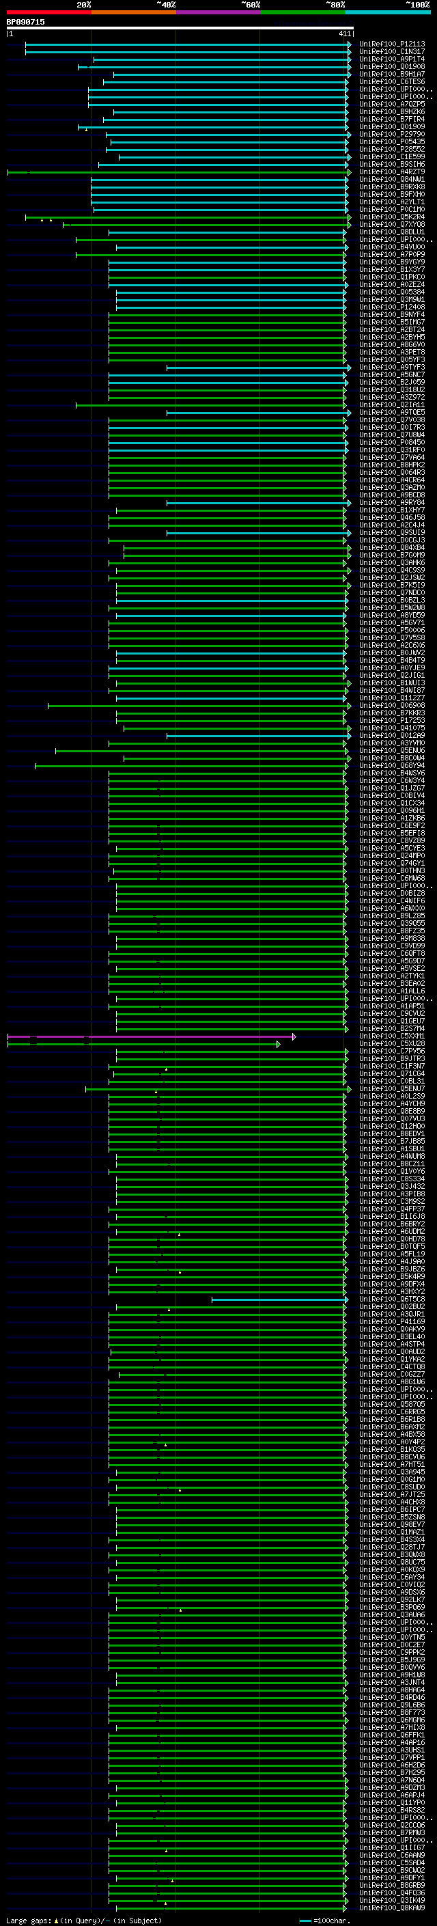Select hit label UniRef100_B2S7M4
This screenshot has height=1926, width=437.
point(391,1029)
